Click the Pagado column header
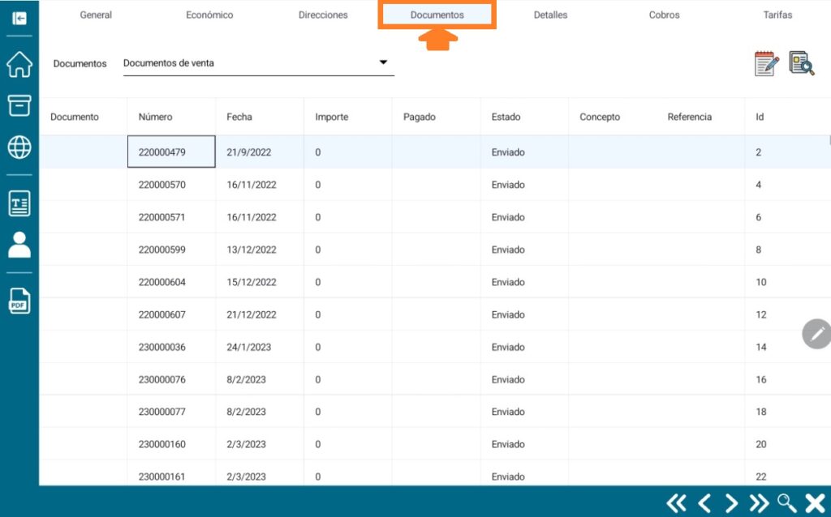The image size is (831, 517). tap(420, 117)
